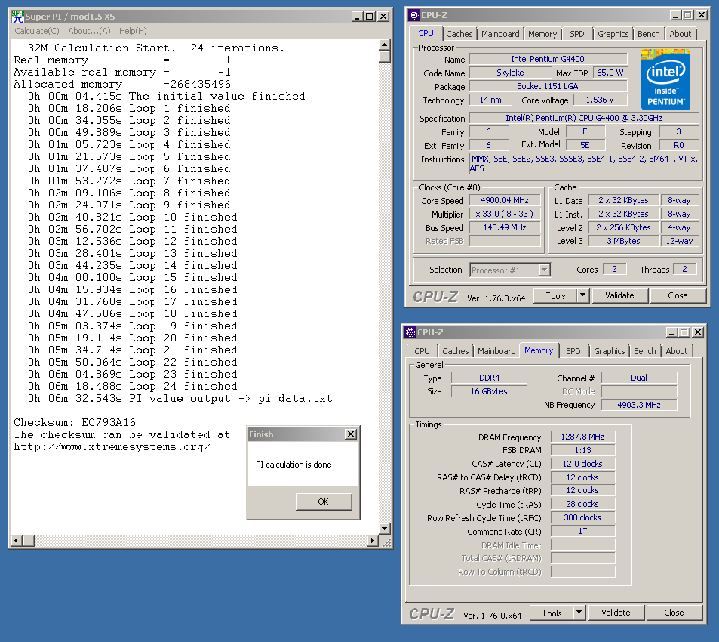Click OK in the Finish dialog

(323, 501)
